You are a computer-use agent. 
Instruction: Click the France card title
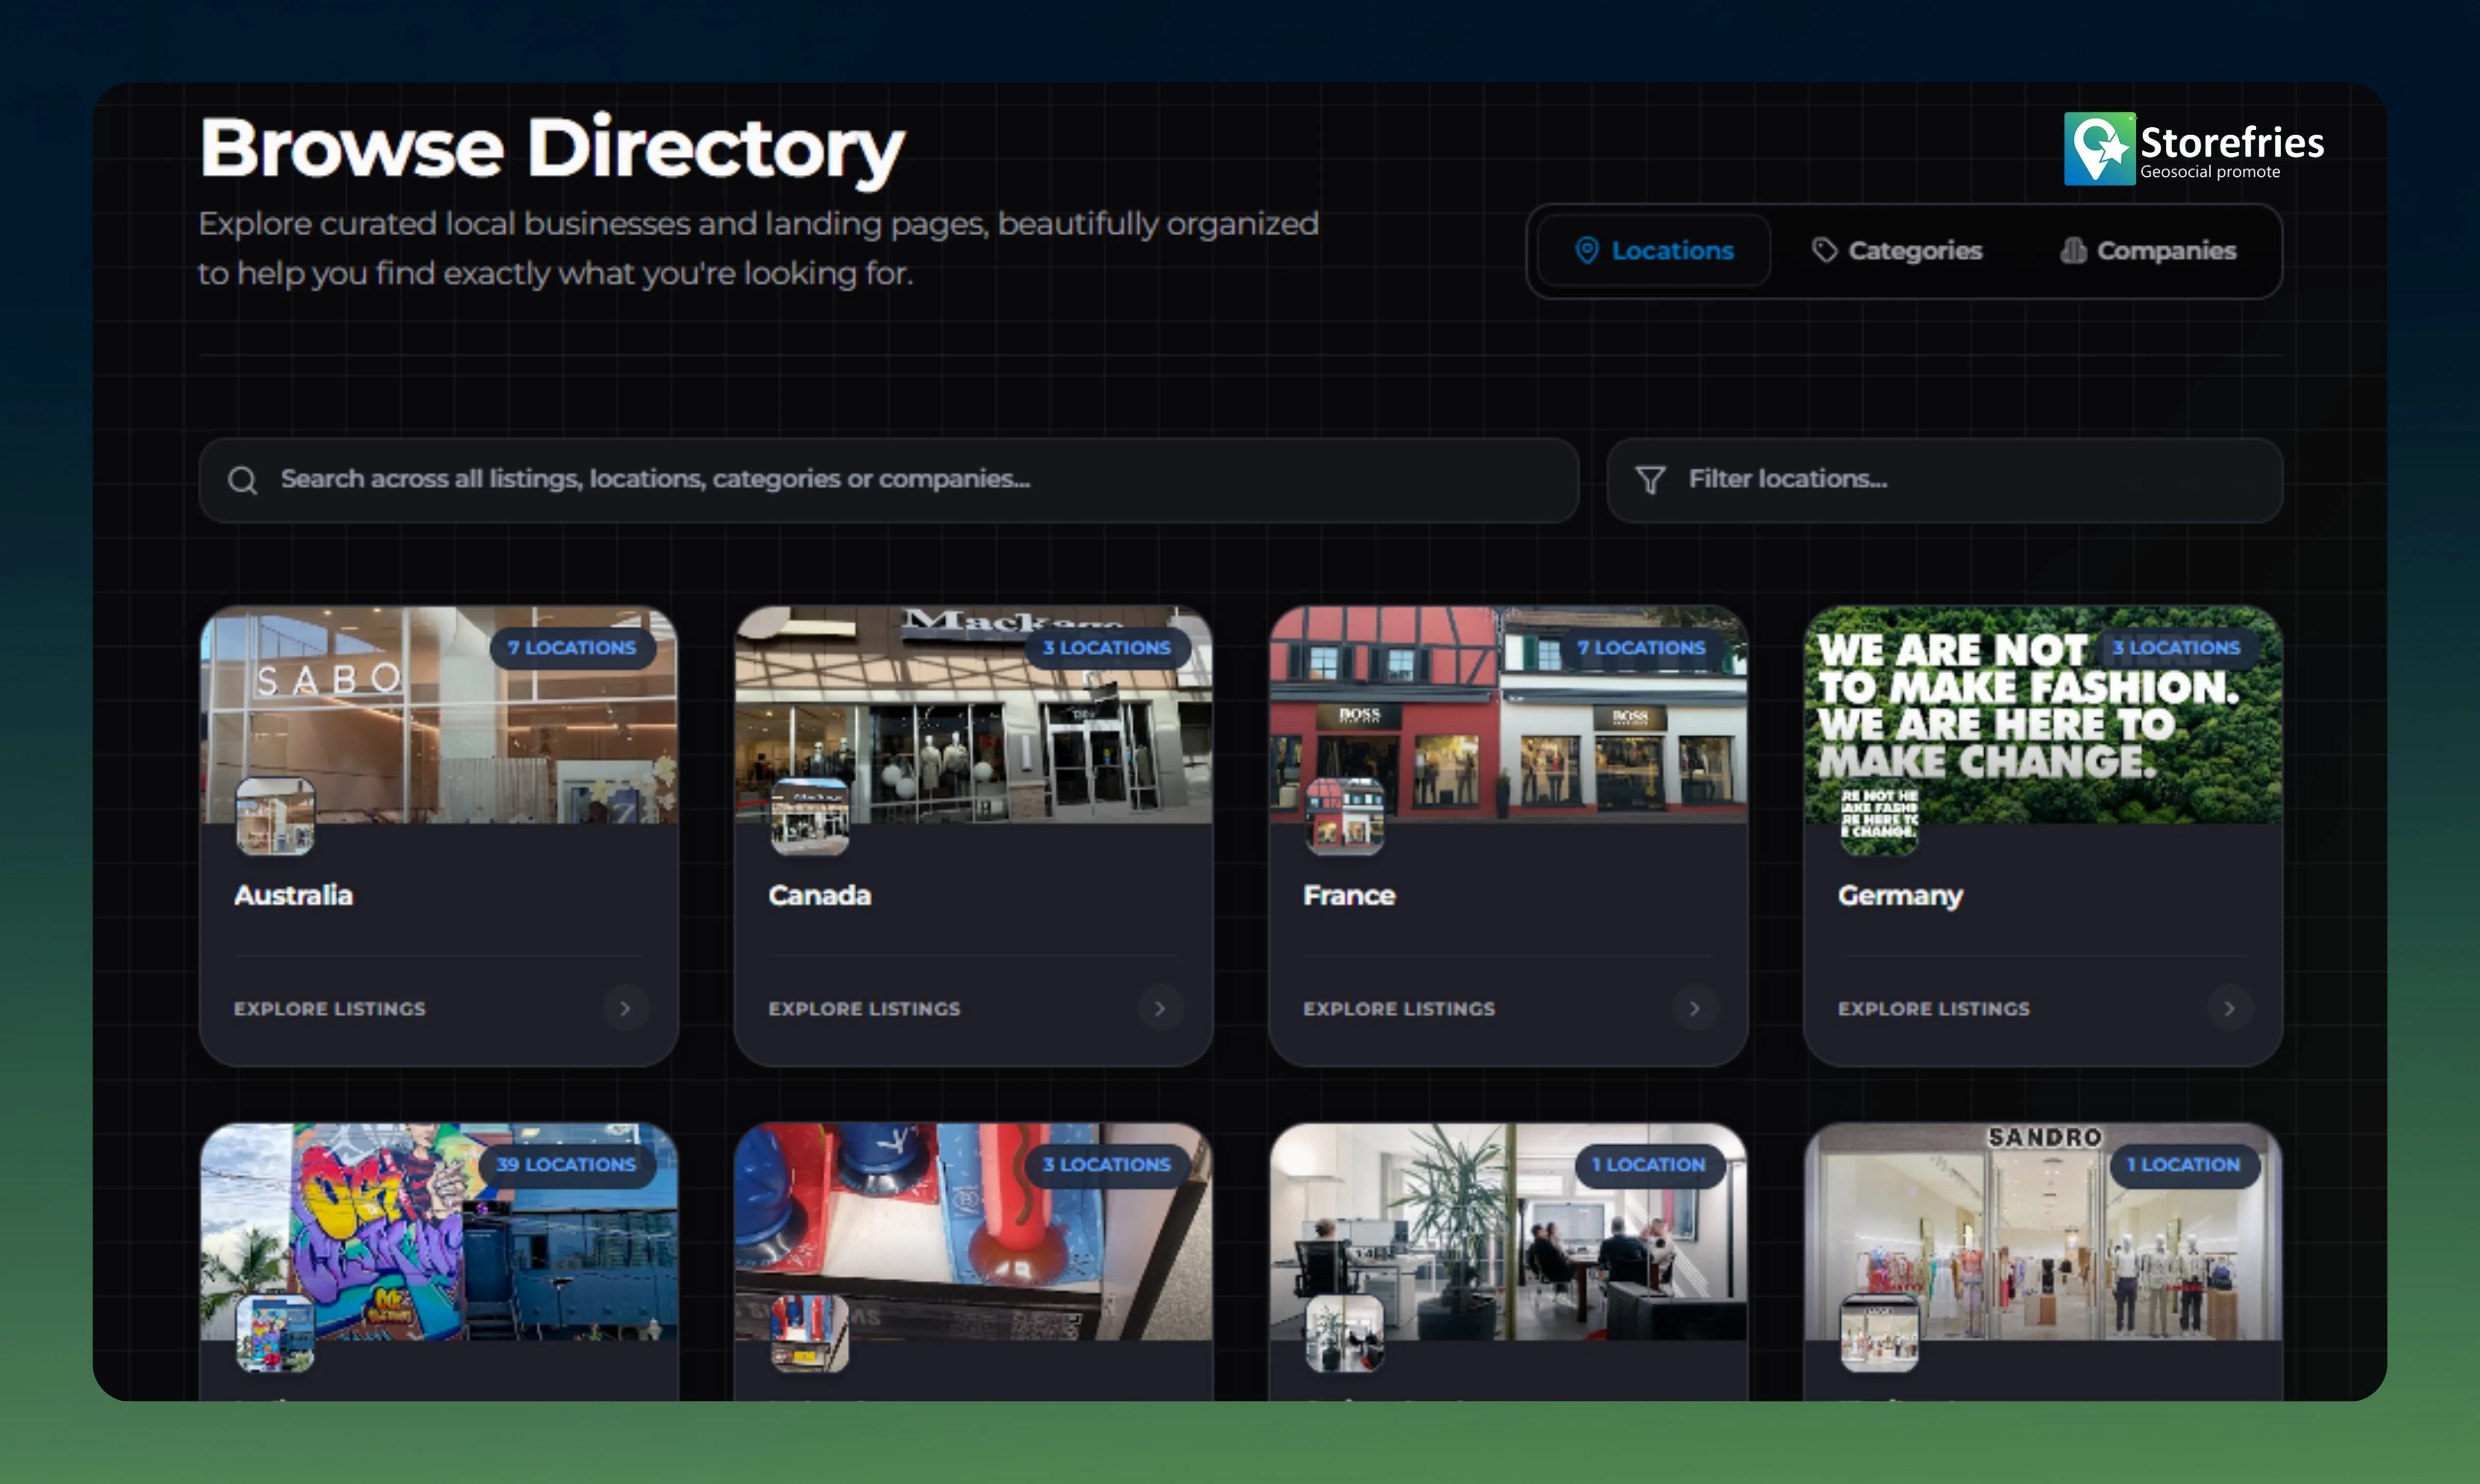click(x=1350, y=895)
